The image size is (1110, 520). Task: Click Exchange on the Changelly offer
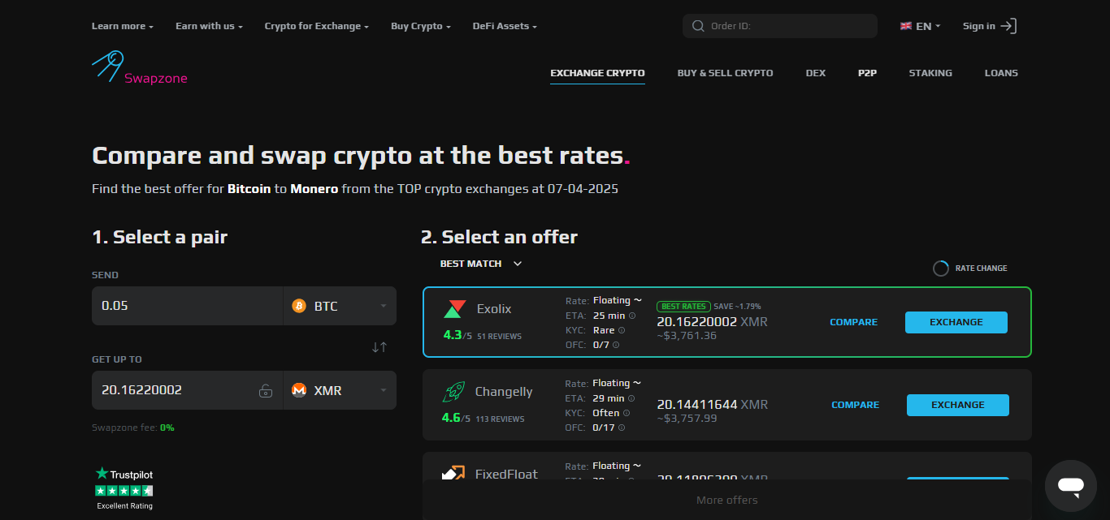tap(958, 405)
